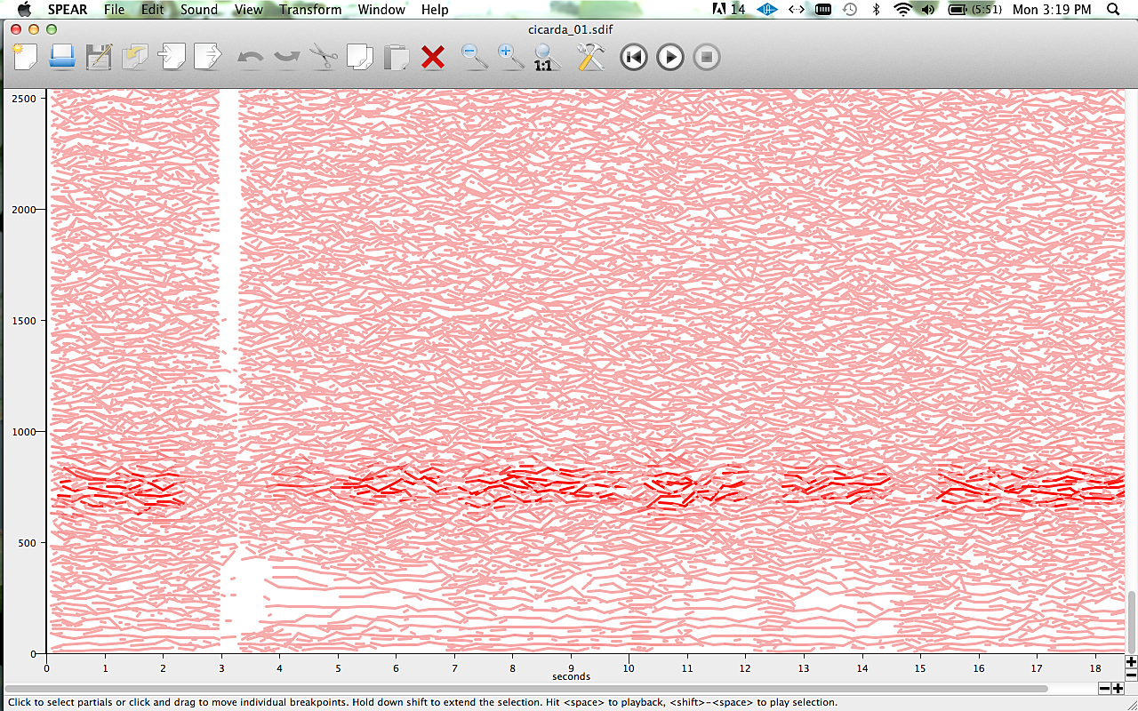
Task: Click the folder with documents toolbar icon
Action: click(x=134, y=58)
